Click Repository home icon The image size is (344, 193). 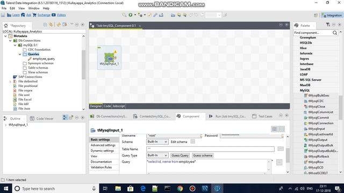pyautogui.click(x=6, y=25)
